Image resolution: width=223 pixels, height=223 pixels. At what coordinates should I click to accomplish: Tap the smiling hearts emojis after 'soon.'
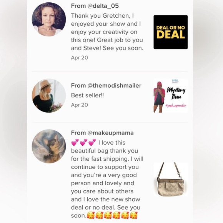pyautogui.click(x=112, y=215)
